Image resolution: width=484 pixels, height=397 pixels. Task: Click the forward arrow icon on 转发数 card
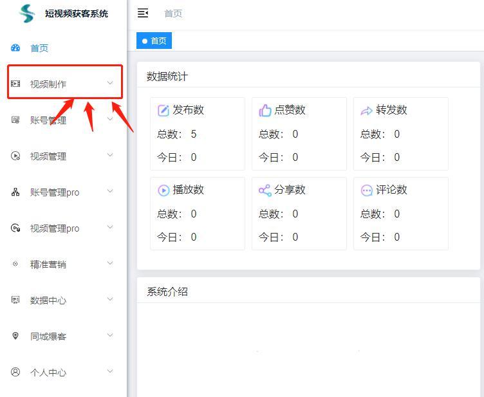click(366, 111)
